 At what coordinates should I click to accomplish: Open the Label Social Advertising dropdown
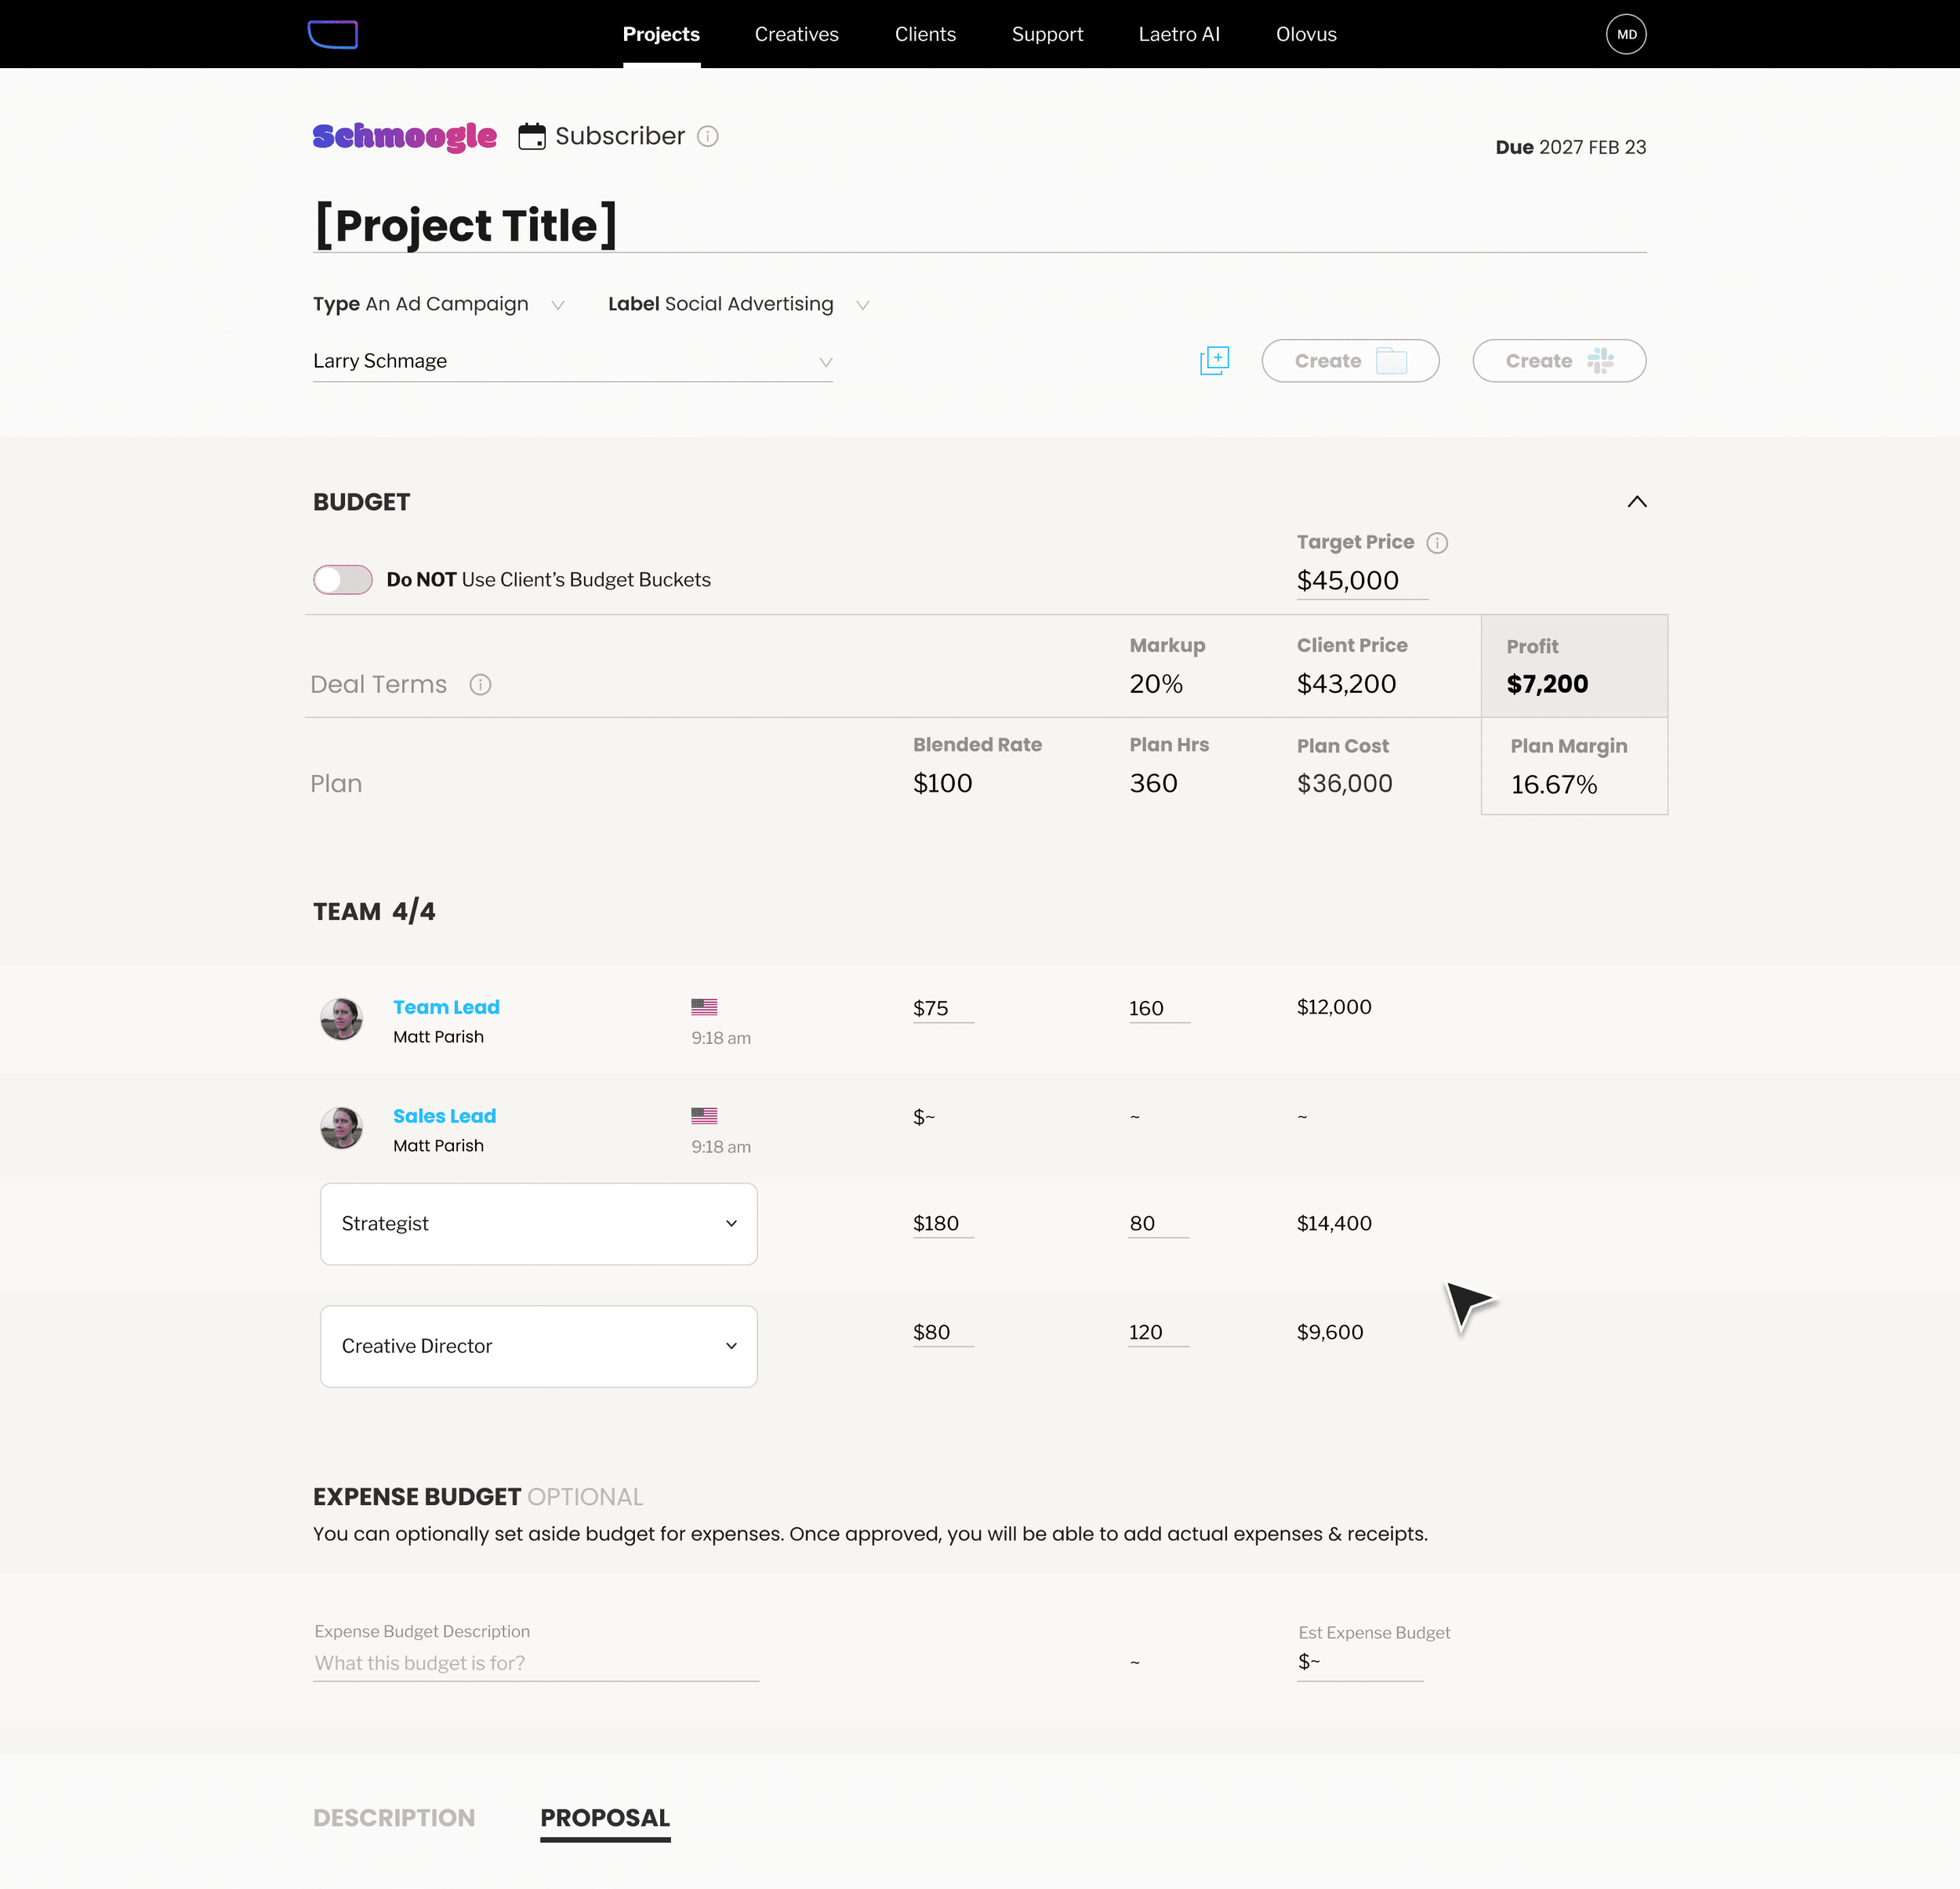click(x=862, y=304)
